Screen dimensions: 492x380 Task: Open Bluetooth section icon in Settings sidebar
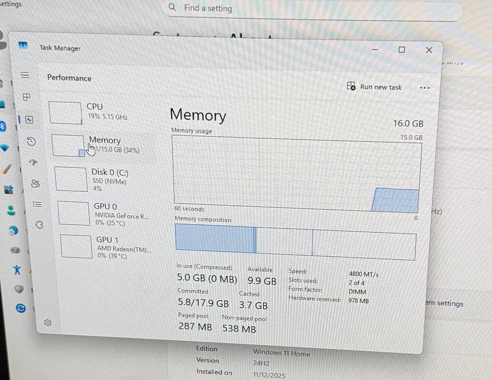click(2, 127)
